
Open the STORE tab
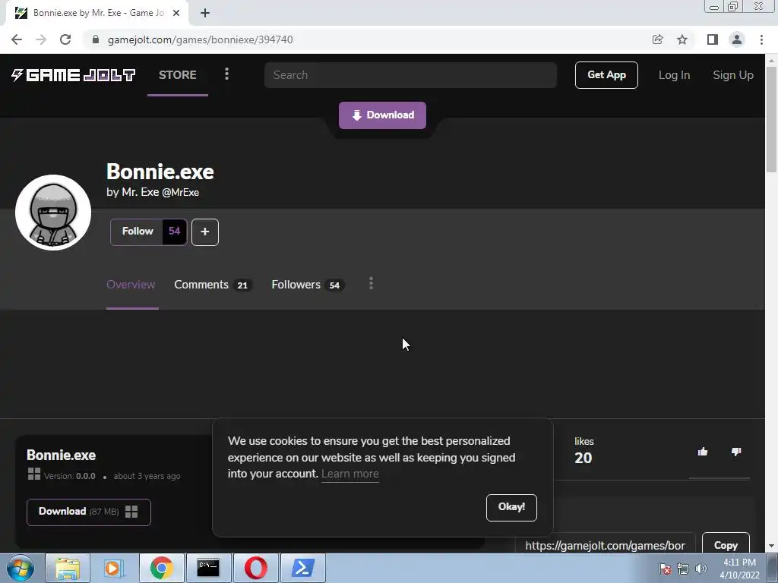(178, 75)
